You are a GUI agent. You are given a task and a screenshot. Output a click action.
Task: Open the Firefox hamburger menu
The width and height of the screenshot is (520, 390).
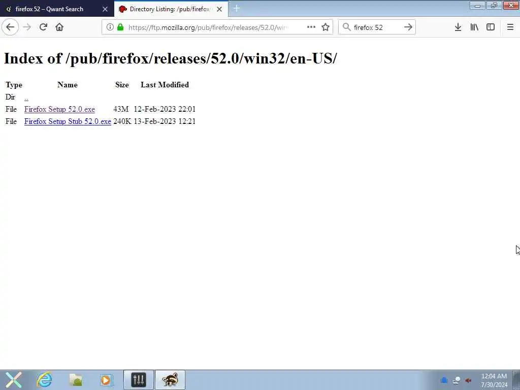pyautogui.click(x=510, y=27)
